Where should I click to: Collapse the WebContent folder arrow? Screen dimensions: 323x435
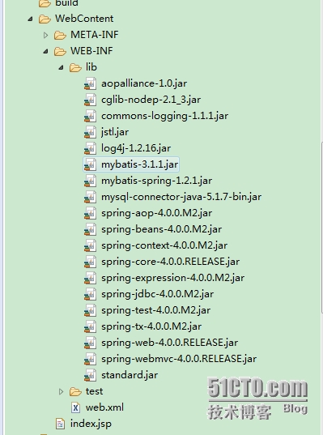pos(31,19)
